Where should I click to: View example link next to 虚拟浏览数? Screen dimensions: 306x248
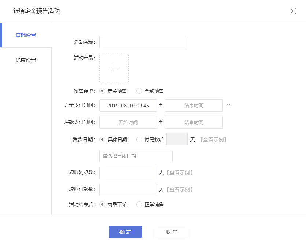tap(180, 173)
